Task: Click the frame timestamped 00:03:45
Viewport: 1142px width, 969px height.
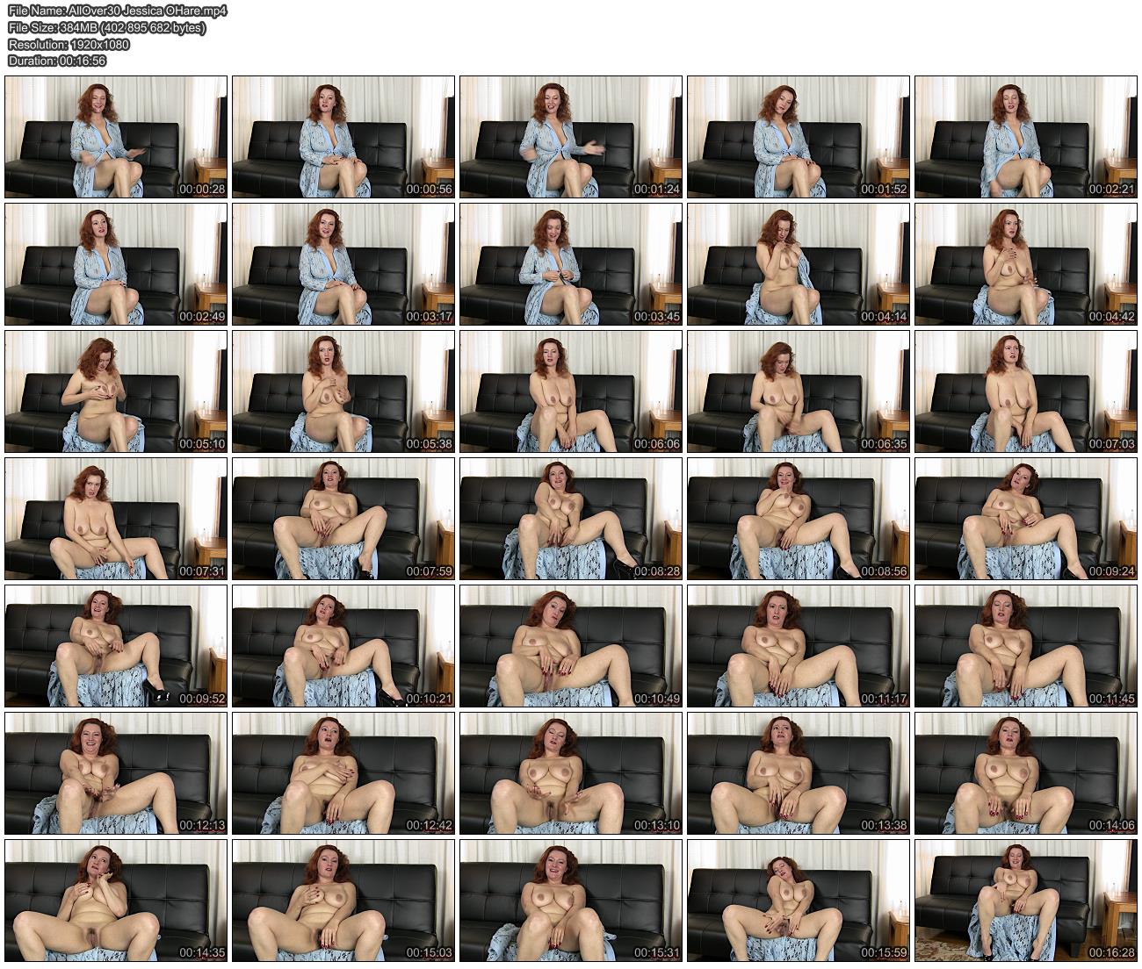Action: (571, 265)
